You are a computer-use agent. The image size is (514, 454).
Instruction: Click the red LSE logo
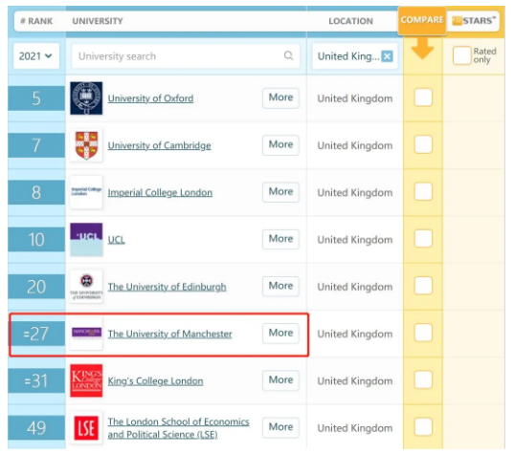[86, 427]
